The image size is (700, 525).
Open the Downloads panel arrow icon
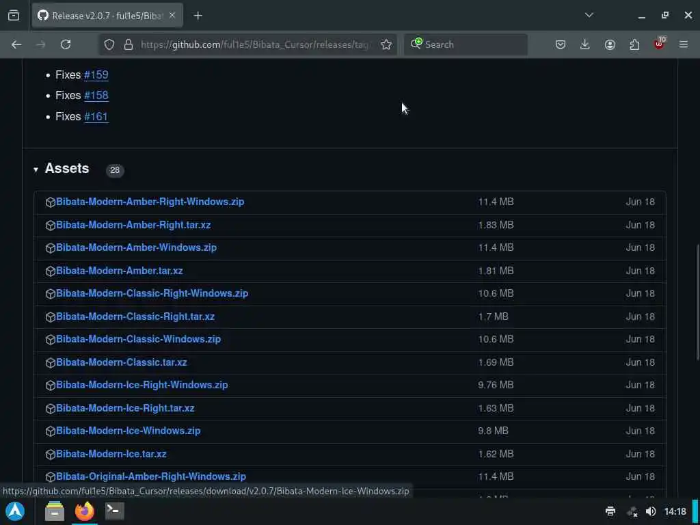tap(585, 44)
